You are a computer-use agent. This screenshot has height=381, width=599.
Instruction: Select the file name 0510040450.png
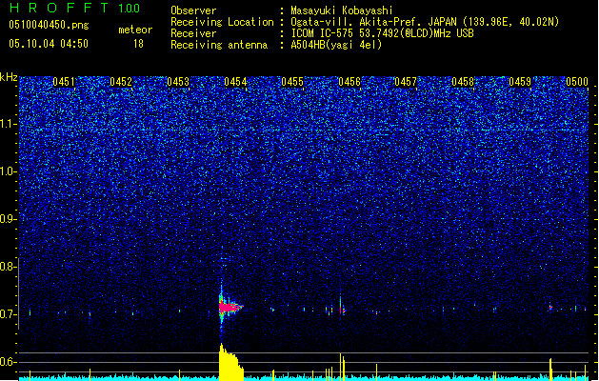[49, 25]
